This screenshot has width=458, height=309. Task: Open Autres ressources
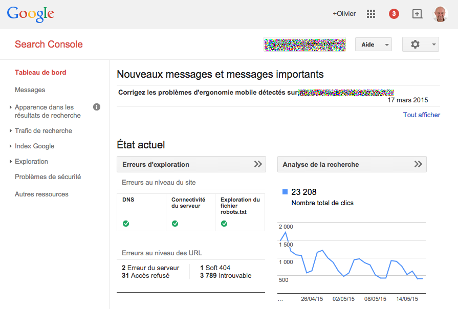[x=41, y=194]
